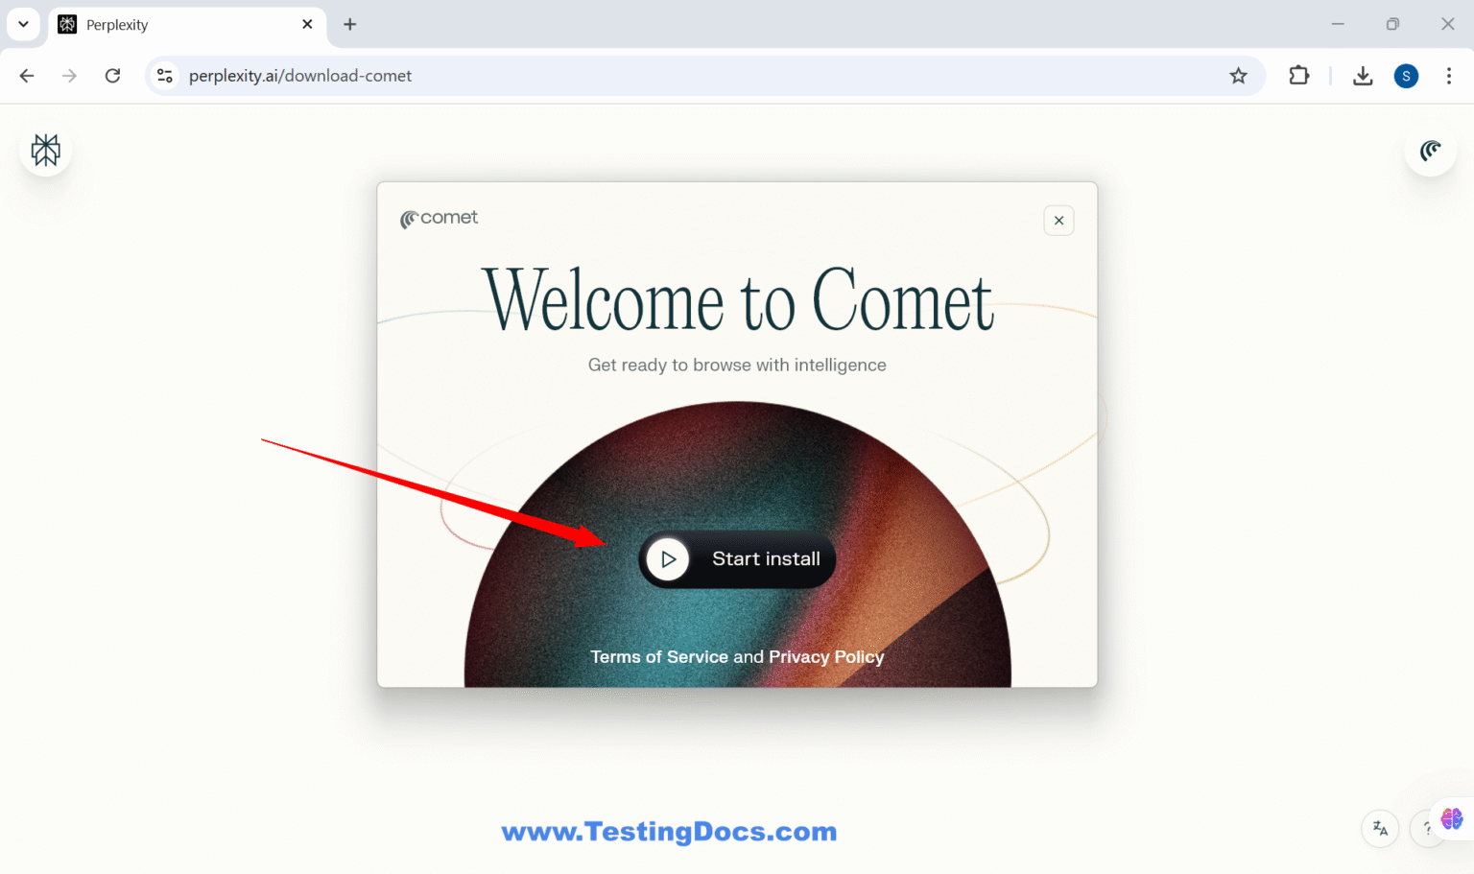Click the site information icon in the address bar

[x=164, y=76]
